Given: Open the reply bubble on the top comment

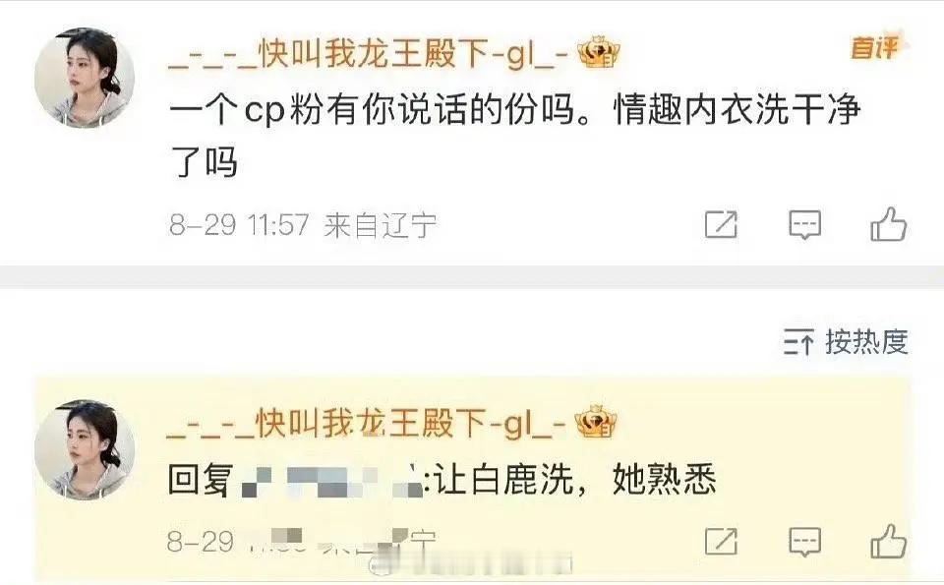Looking at the screenshot, I should click(805, 225).
